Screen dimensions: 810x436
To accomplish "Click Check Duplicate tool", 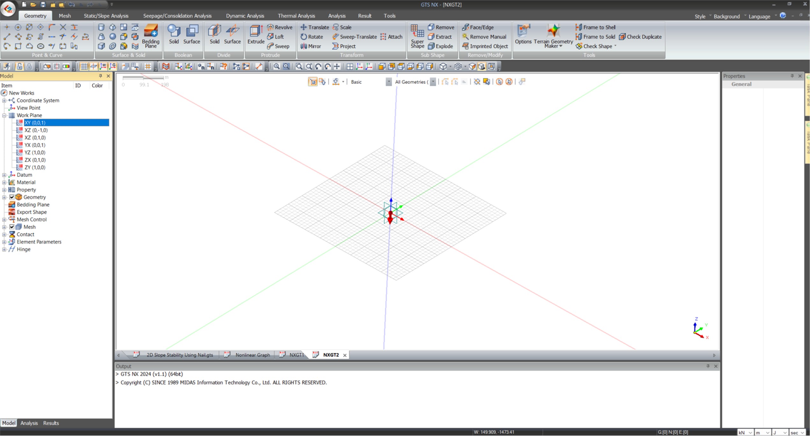I will point(640,37).
